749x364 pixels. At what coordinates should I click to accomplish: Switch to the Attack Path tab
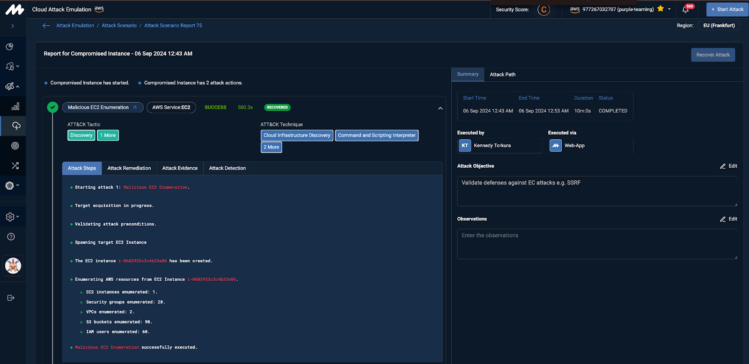pos(503,74)
